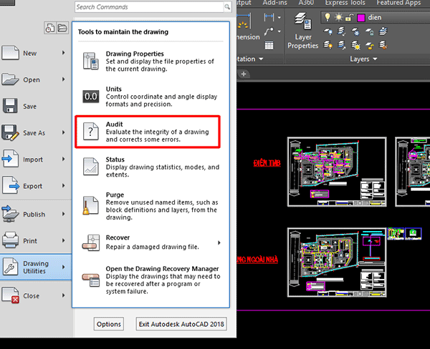This screenshot has height=349, width=430.
Task: Open the linear dimension dropdown arrow
Action: click(279, 17)
